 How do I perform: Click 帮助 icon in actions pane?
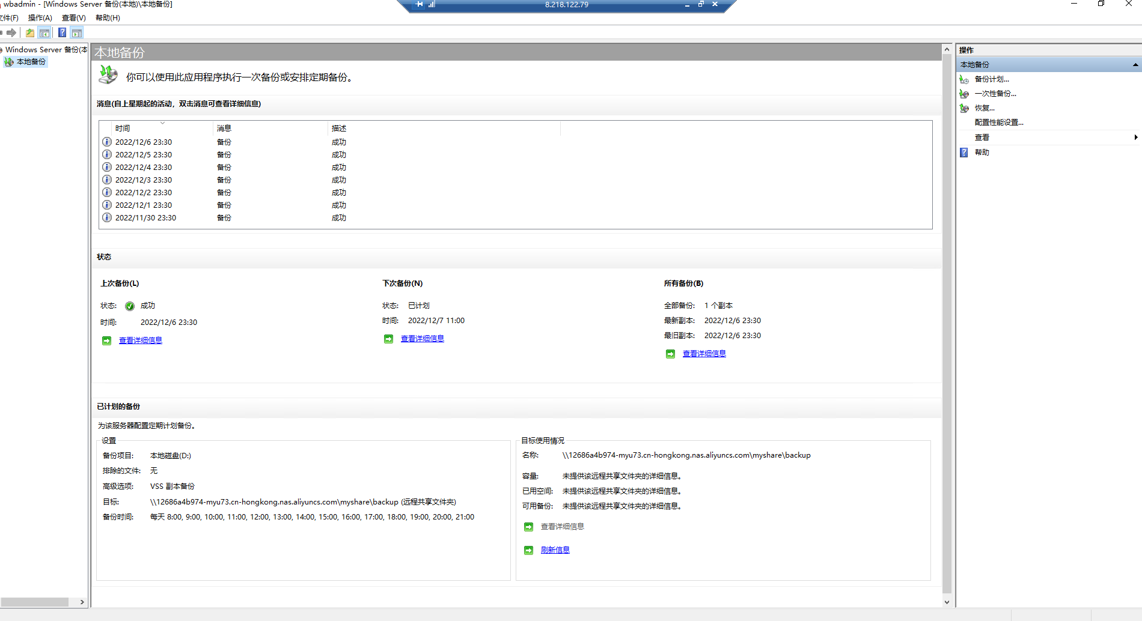(964, 153)
